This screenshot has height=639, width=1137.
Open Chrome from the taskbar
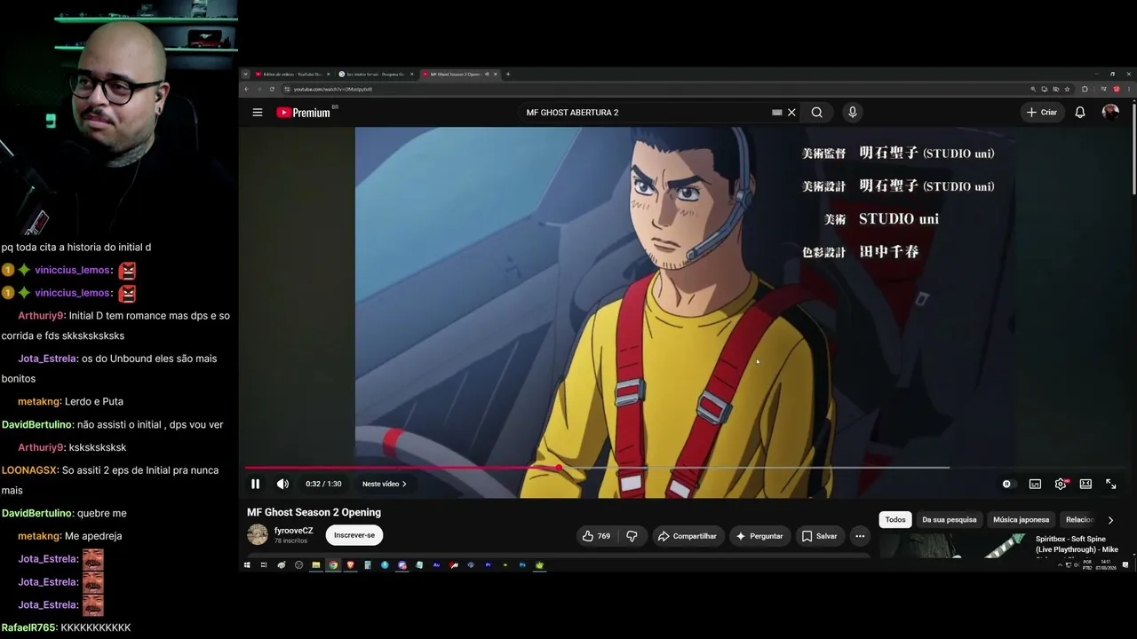pyautogui.click(x=333, y=565)
